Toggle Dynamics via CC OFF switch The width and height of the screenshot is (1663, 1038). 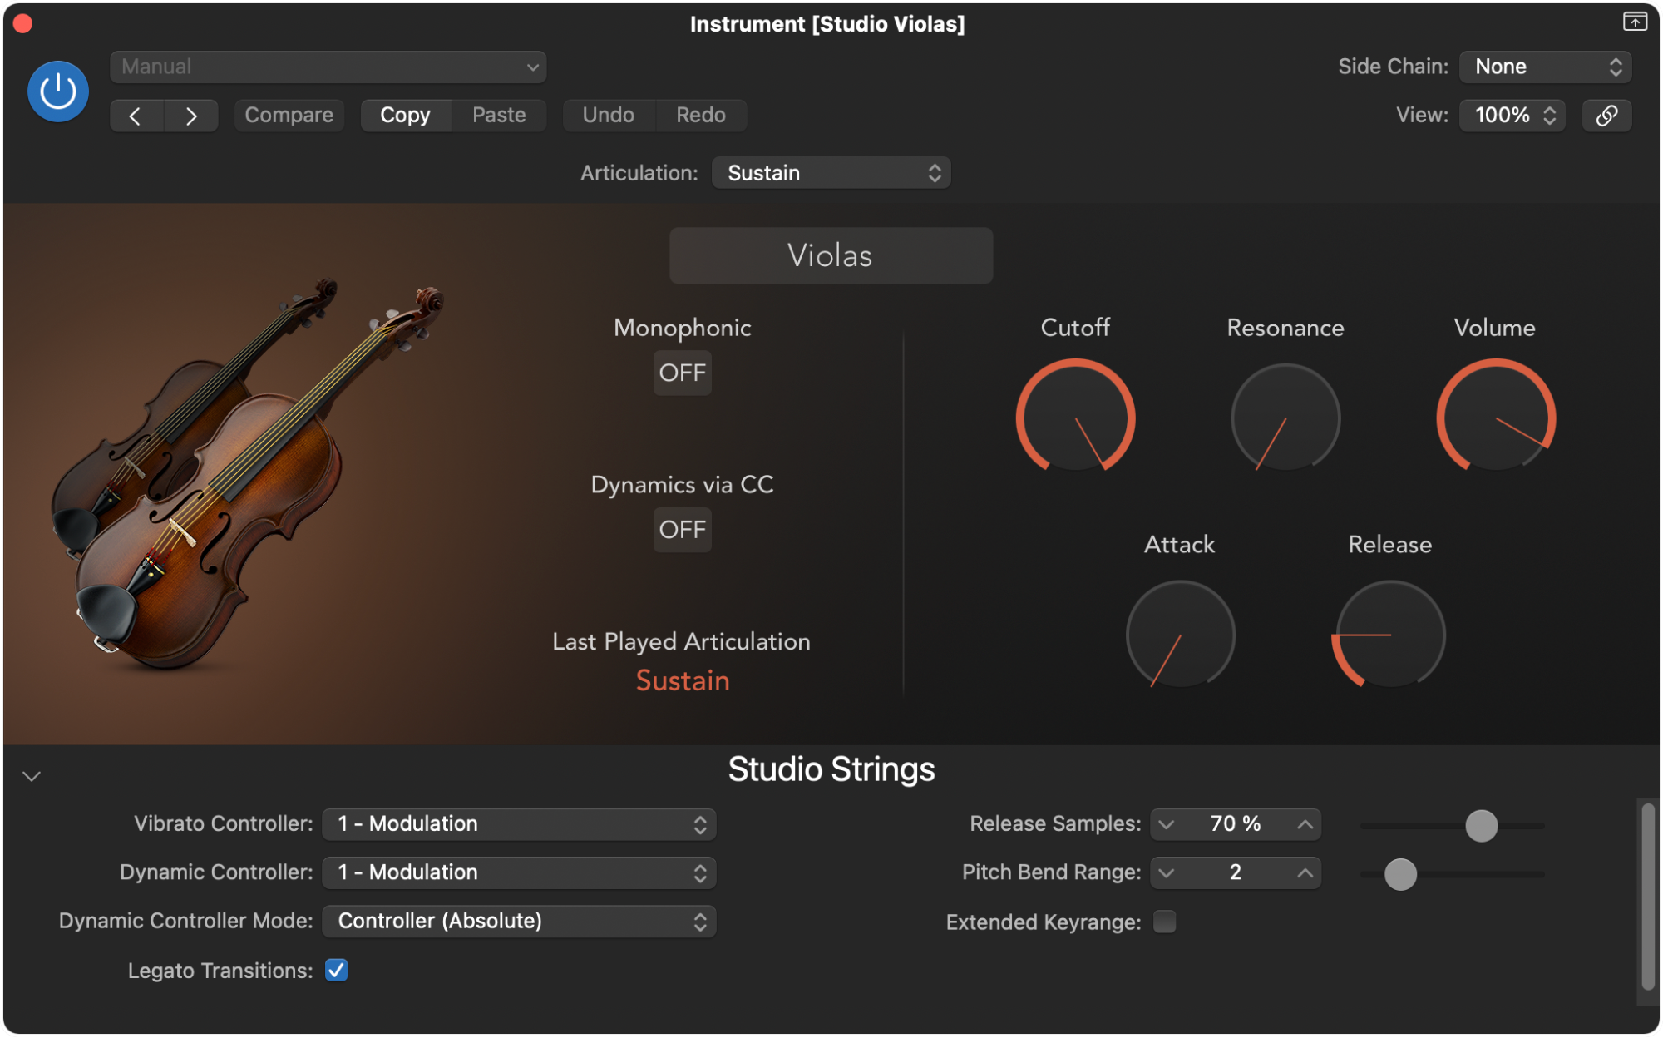682,529
